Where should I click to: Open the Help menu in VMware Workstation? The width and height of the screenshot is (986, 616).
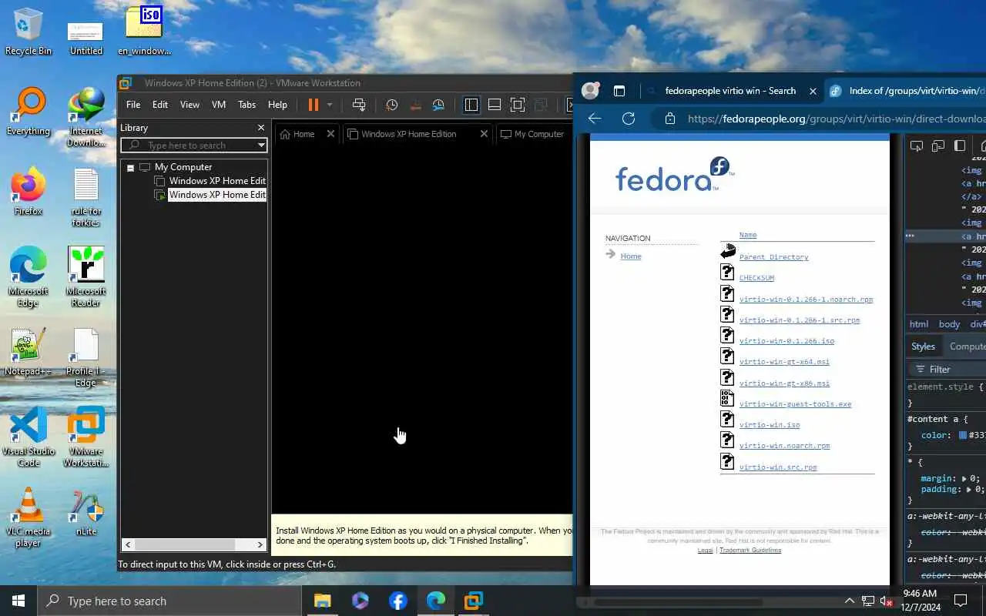pos(277,105)
